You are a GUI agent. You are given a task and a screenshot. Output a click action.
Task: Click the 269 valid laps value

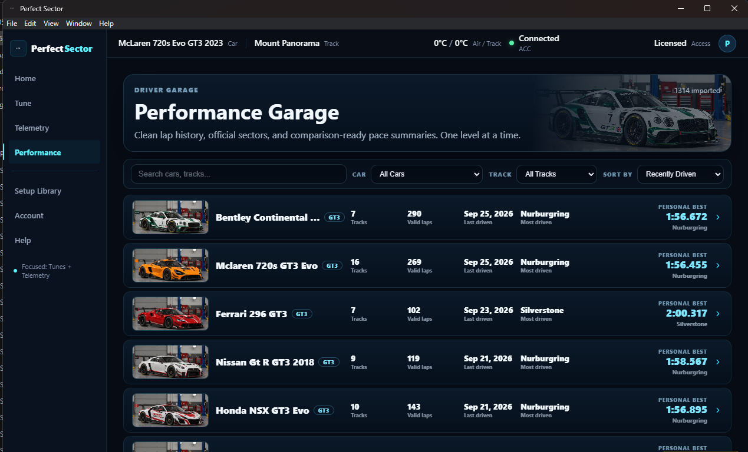click(414, 262)
